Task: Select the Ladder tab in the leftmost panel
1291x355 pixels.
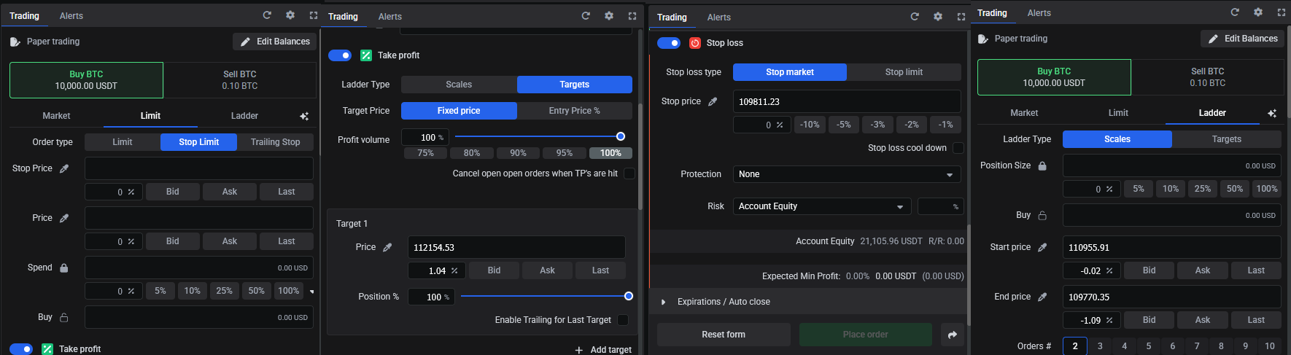Action: click(244, 116)
